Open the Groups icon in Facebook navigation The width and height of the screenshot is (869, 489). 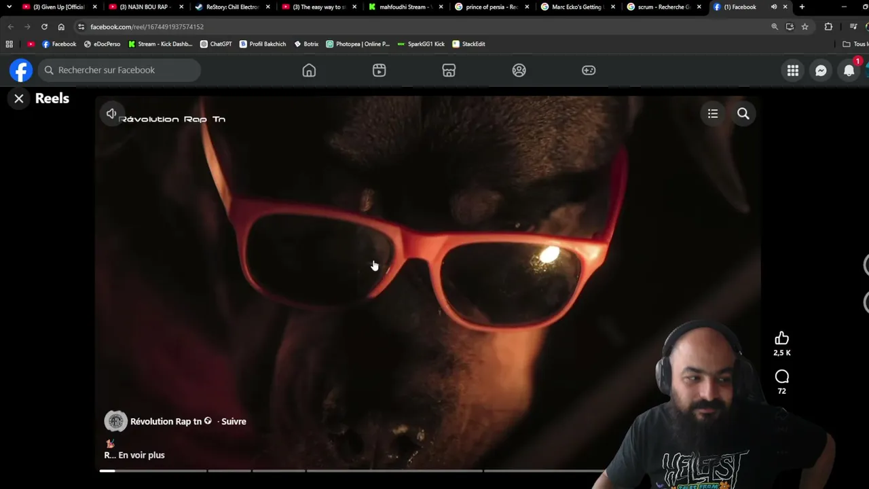pyautogui.click(x=519, y=70)
